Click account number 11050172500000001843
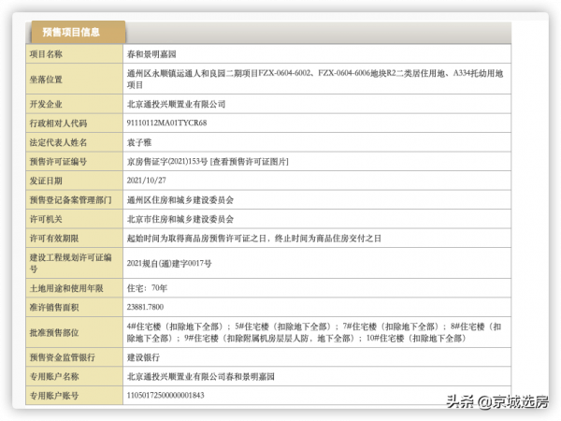The image size is (561, 421). point(165,396)
